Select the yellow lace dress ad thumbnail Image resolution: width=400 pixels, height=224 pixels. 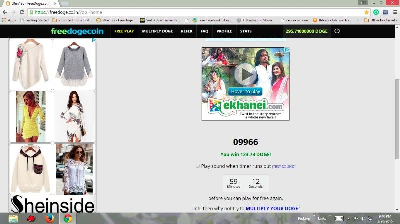pos(30,117)
